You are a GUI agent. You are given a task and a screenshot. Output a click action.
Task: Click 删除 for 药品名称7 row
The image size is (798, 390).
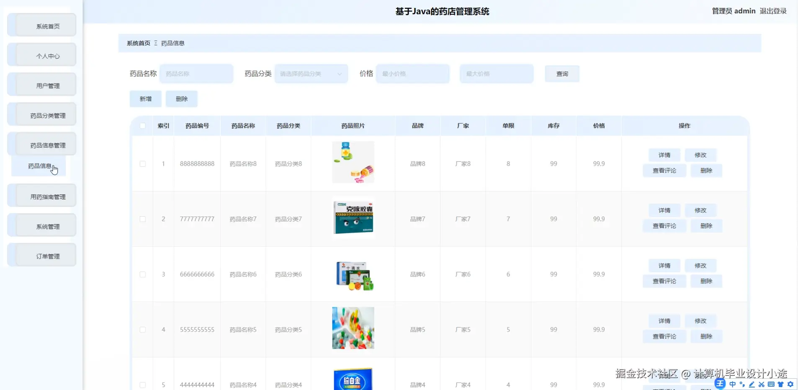coord(706,226)
